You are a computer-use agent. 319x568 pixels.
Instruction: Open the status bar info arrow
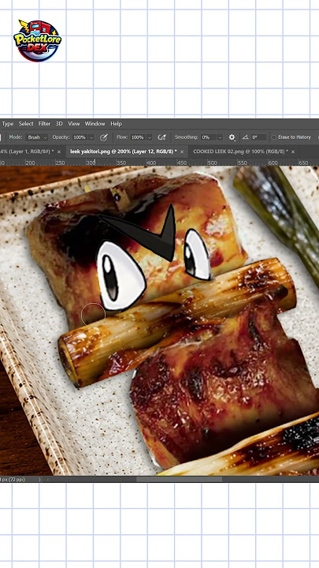coord(39,480)
